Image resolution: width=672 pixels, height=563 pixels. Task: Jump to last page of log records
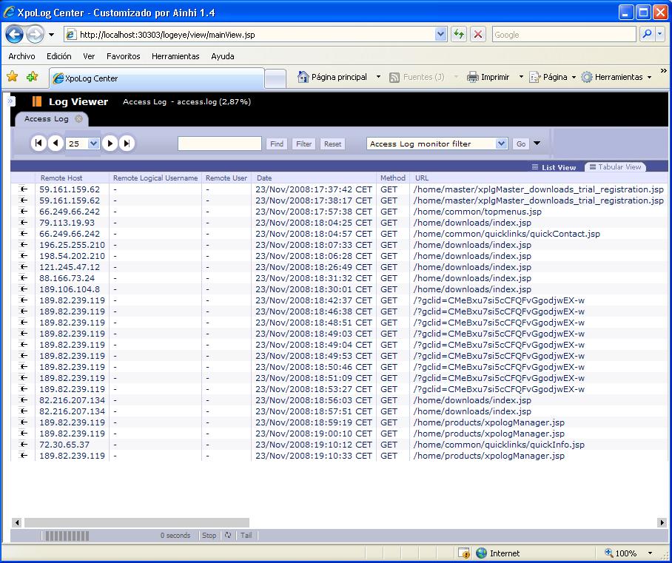click(x=127, y=143)
